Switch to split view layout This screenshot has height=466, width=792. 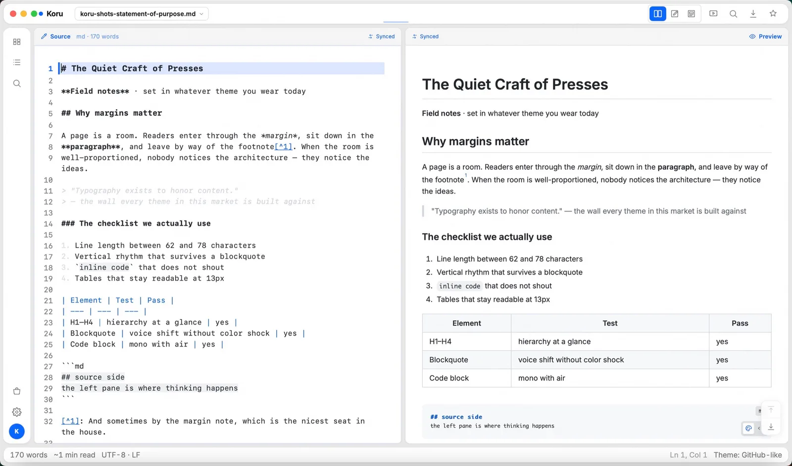pyautogui.click(x=657, y=14)
